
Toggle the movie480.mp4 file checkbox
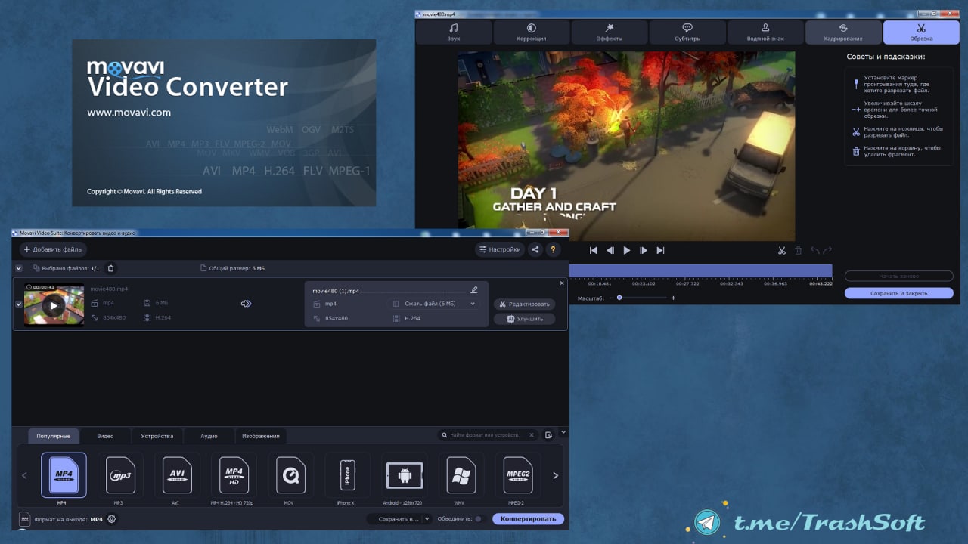19,304
